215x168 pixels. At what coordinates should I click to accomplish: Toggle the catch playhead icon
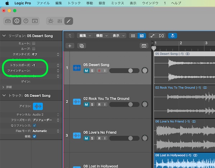(x=172, y=36)
